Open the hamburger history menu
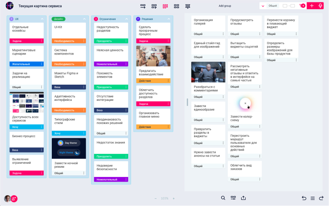The image size is (329, 206). [313, 198]
